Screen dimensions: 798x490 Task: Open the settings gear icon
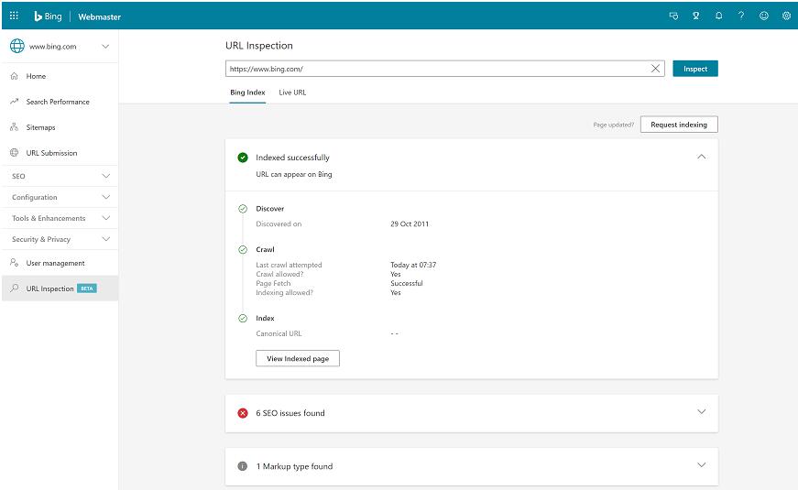[x=786, y=16]
